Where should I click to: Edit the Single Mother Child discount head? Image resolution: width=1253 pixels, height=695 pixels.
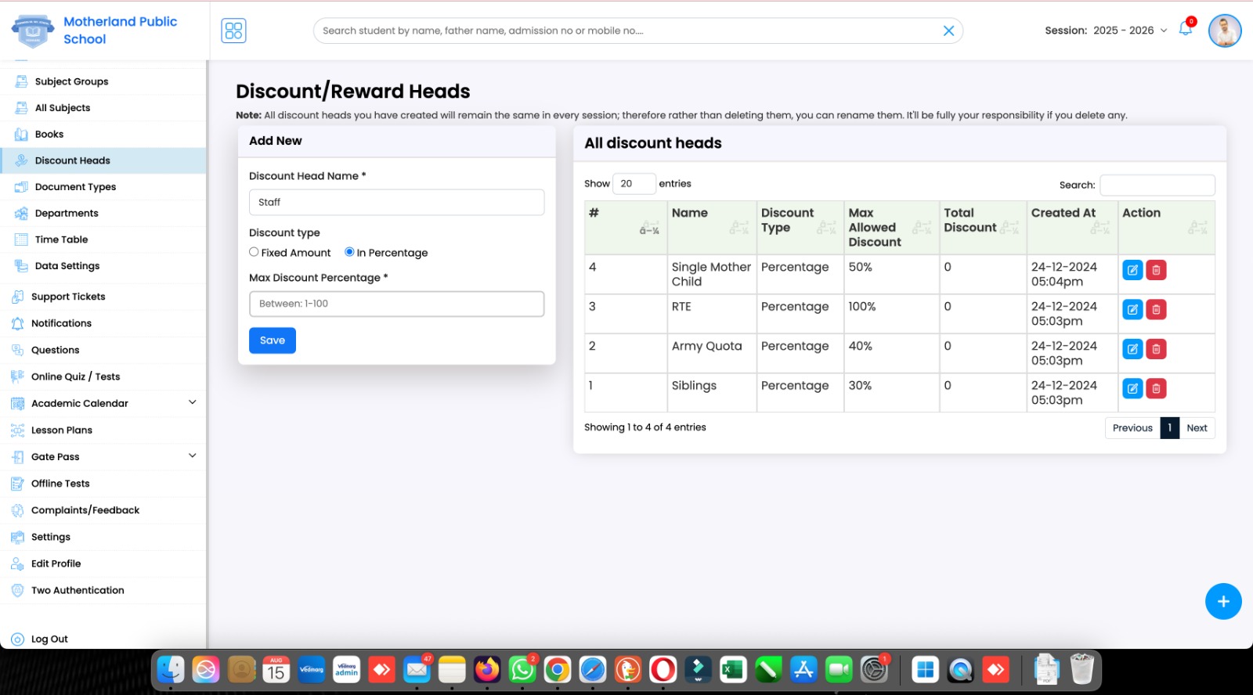(1132, 270)
